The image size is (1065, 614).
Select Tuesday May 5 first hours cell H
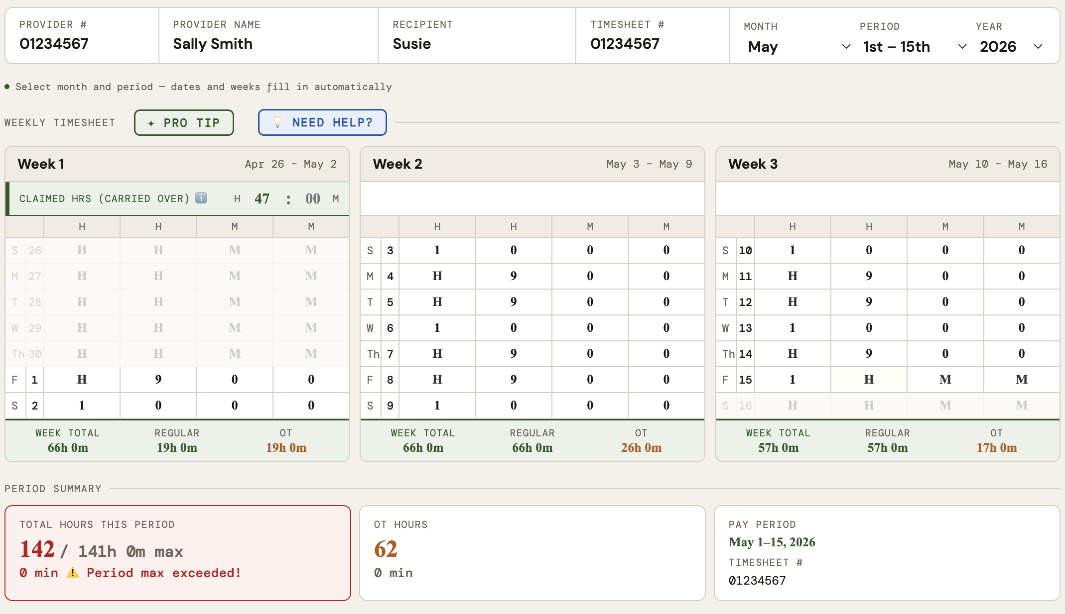tap(437, 302)
